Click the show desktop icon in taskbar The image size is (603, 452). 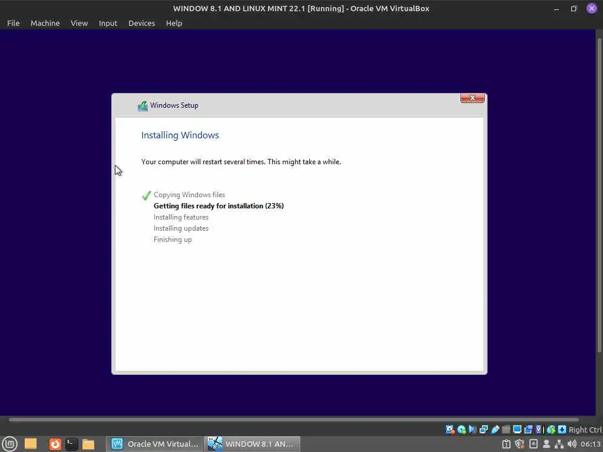(31, 444)
